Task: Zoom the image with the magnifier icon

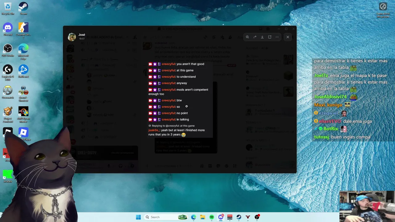Action: tap(247, 37)
